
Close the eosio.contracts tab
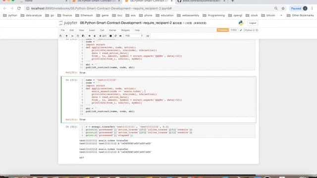point(224,1)
